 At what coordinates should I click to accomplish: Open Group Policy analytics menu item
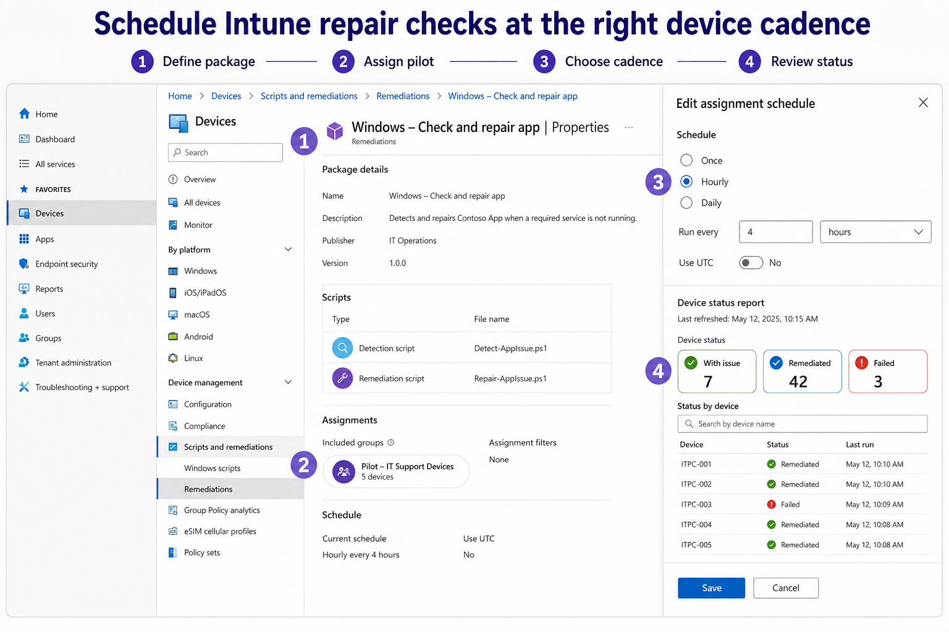pyautogui.click(x=222, y=510)
